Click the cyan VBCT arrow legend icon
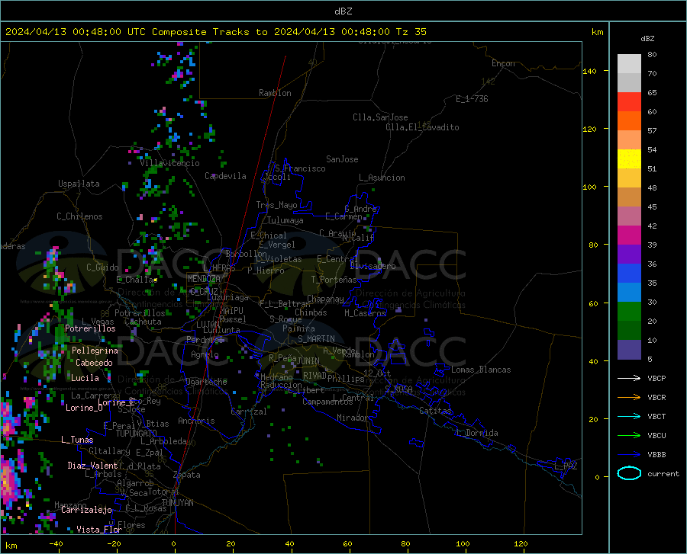Screen dimensions: 687x554 point(629,416)
